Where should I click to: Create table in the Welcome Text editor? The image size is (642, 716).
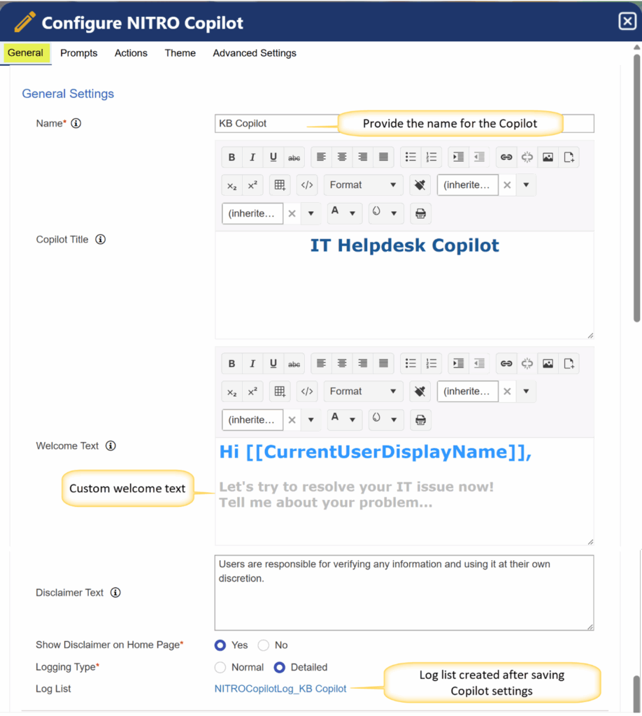pyautogui.click(x=280, y=392)
